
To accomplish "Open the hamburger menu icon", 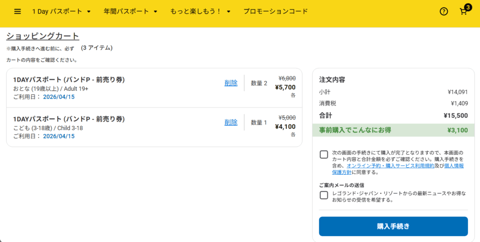I will point(18,12).
